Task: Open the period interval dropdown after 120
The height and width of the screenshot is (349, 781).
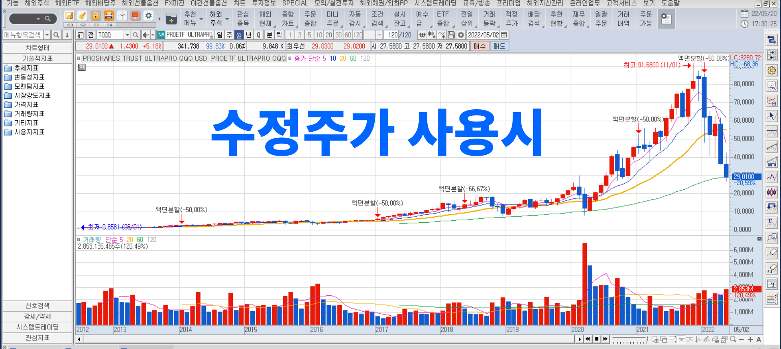Action: pyautogui.click(x=379, y=35)
